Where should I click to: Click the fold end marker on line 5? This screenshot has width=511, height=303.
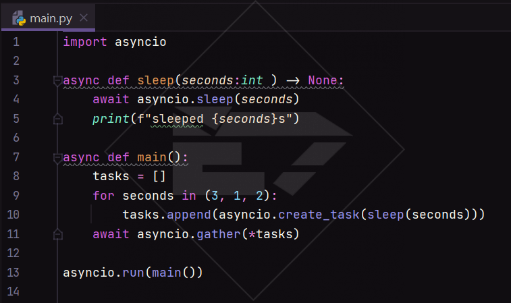tap(57, 119)
